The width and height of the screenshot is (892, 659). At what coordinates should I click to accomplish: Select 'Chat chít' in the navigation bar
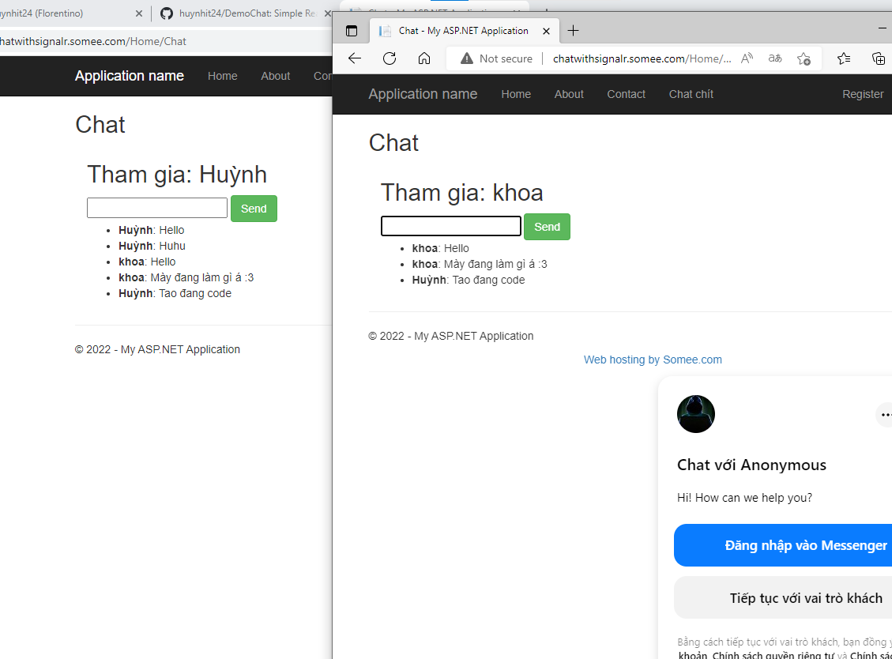(x=691, y=94)
